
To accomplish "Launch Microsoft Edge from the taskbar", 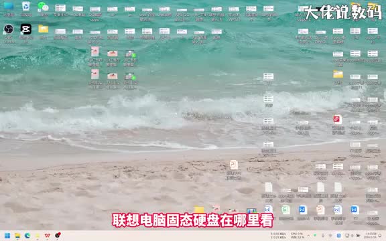I will coord(27,236).
